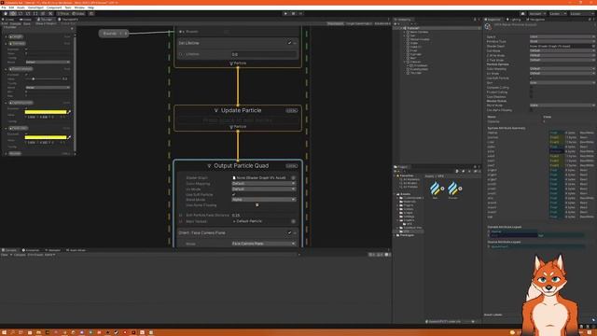The width and height of the screenshot is (597, 336).
Task: Open Color Mapping dropdown in Output Particle Quad
Action: [263, 183]
